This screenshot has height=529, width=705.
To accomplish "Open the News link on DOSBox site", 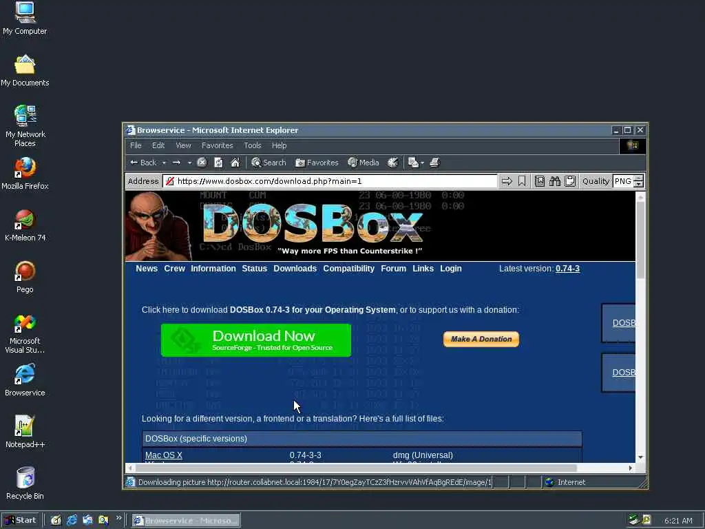I will tap(147, 269).
